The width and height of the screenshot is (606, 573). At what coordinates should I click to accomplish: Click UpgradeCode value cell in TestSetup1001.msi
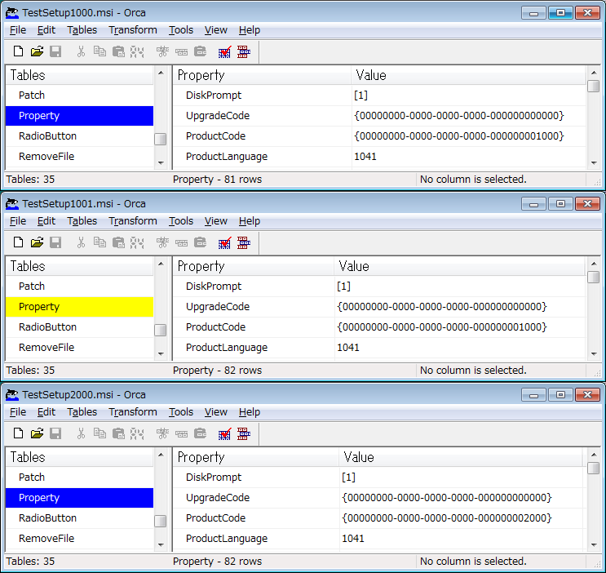[x=441, y=307]
